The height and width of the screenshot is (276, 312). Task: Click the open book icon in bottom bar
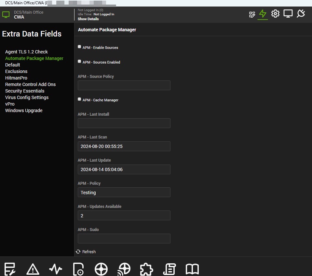click(x=192, y=269)
